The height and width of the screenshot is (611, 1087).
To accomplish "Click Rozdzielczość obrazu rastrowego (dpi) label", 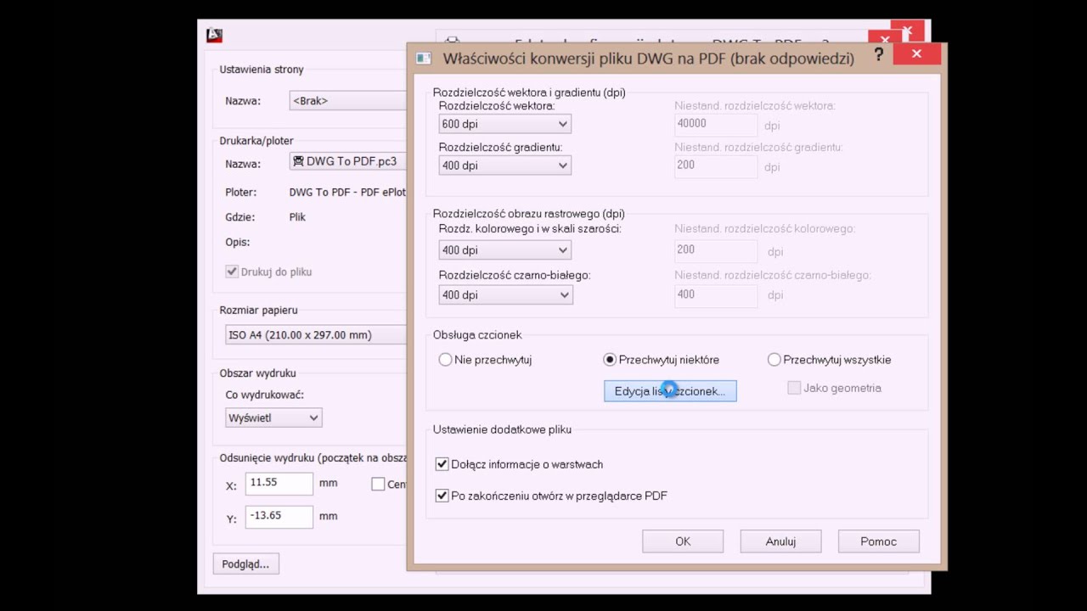I will [x=528, y=214].
